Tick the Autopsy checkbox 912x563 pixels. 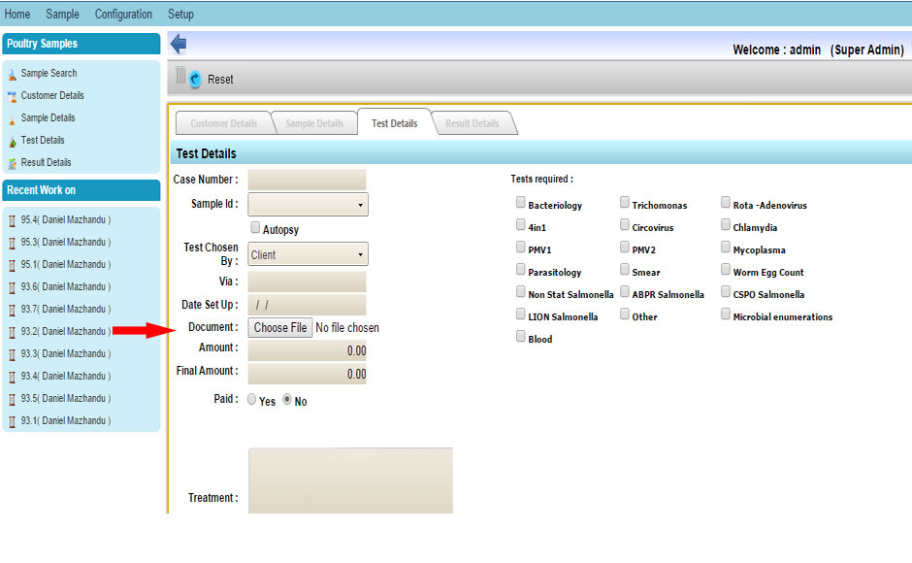click(255, 228)
